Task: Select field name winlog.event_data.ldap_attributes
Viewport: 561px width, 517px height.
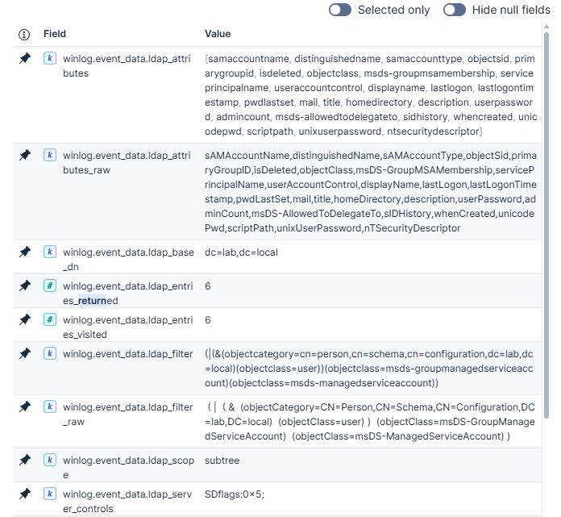Action: [x=127, y=66]
